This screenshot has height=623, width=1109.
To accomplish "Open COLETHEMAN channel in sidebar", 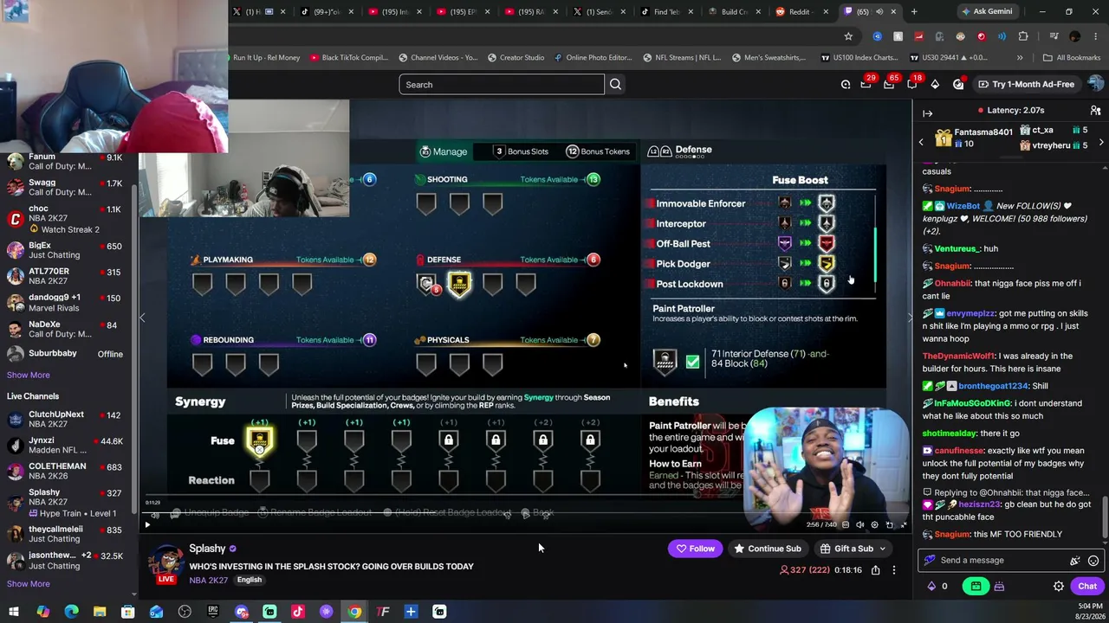I will point(66,472).
